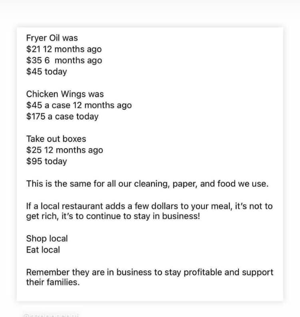The width and height of the screenshot is (300, 317).
Task: Click the 'Shop local' line
Action: click(x=47, y=238)
